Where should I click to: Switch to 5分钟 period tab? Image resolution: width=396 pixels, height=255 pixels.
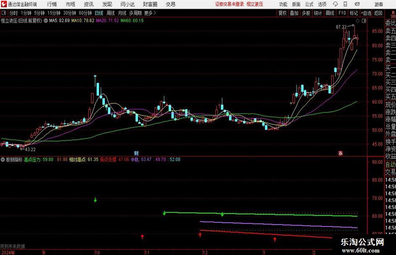coord(39,13)
